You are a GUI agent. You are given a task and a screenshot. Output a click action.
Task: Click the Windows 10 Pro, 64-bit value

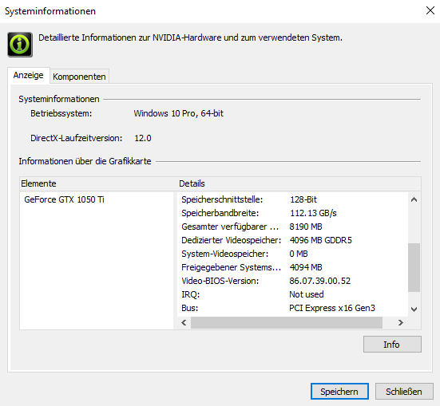[x=178, y=113]
